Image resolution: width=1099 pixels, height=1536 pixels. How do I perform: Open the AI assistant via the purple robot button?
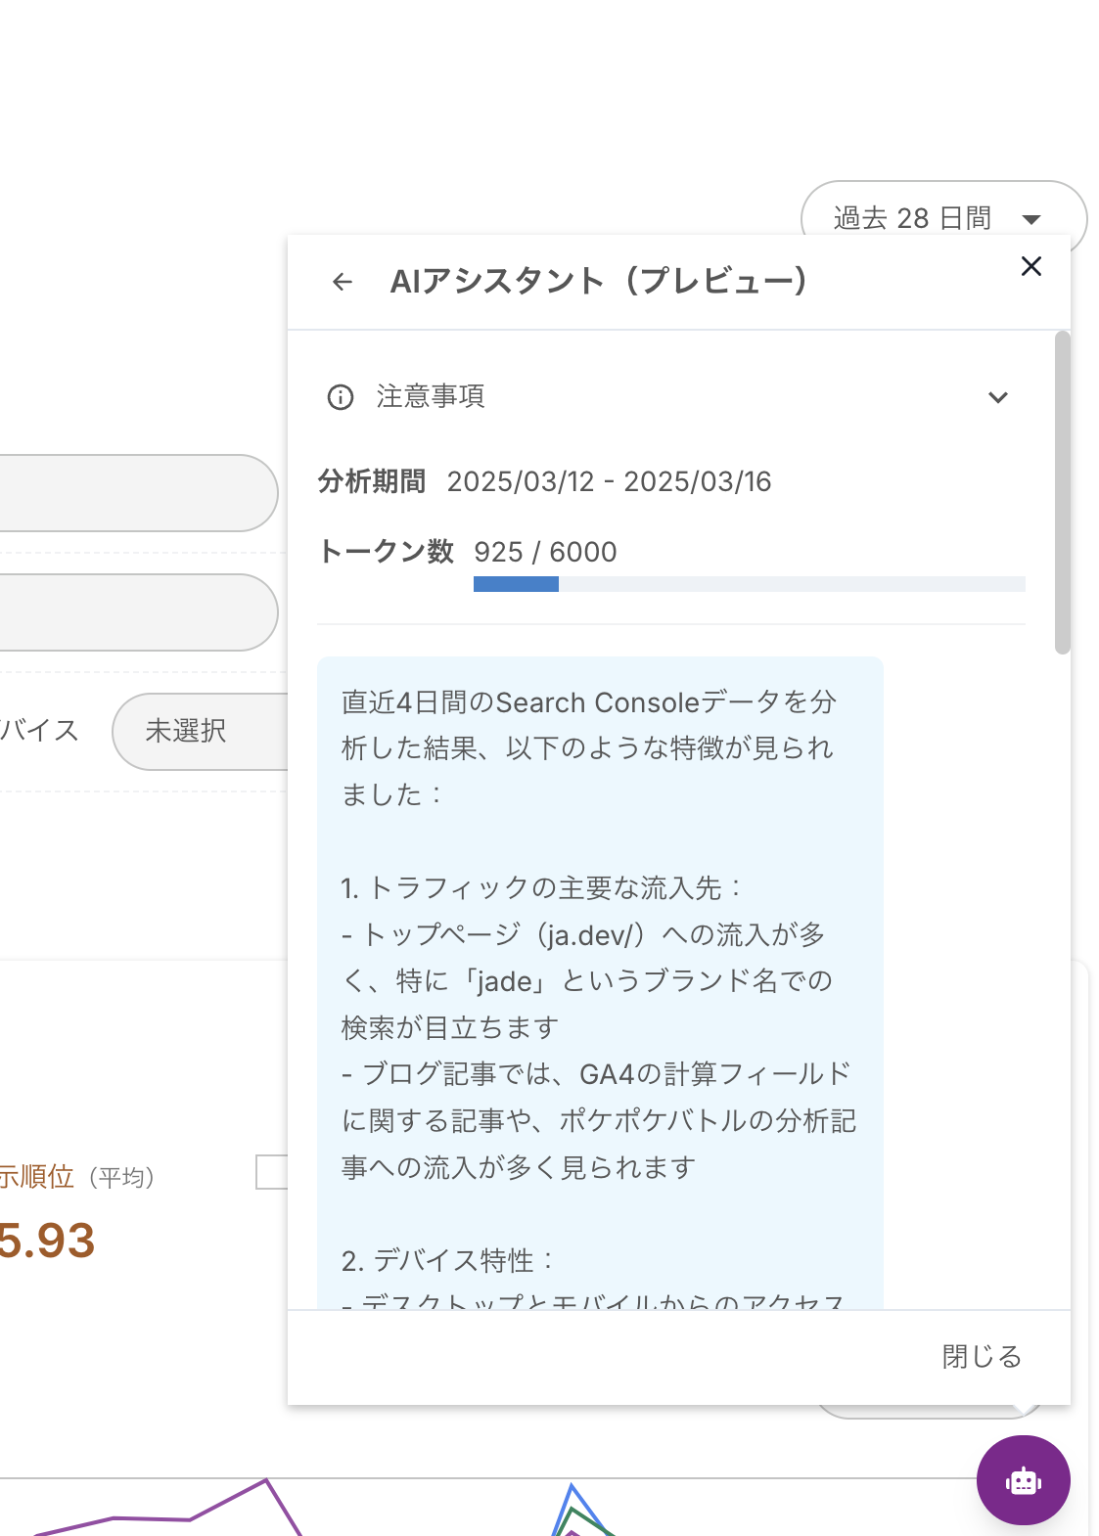[1023, 1479]
